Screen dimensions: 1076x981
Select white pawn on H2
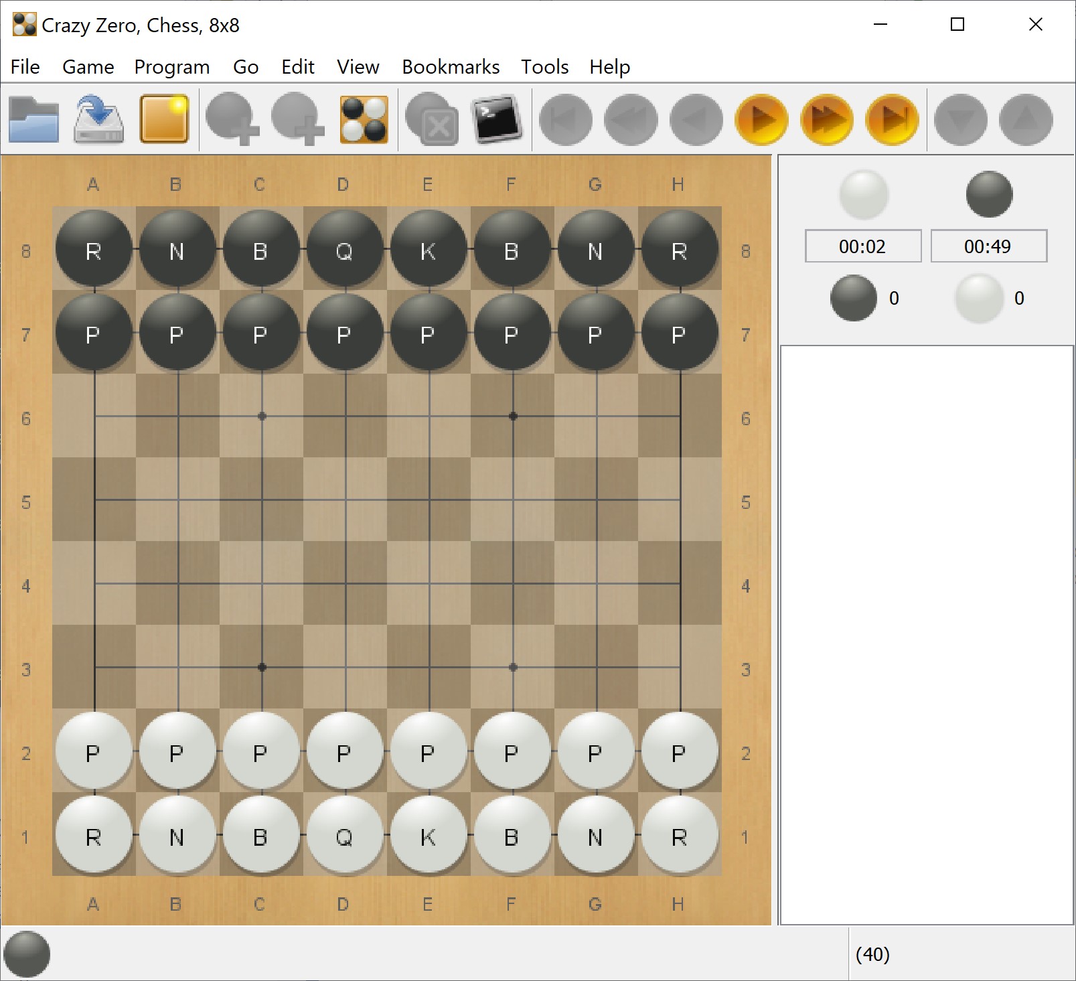pyautogui.click(x=680, y=751)
